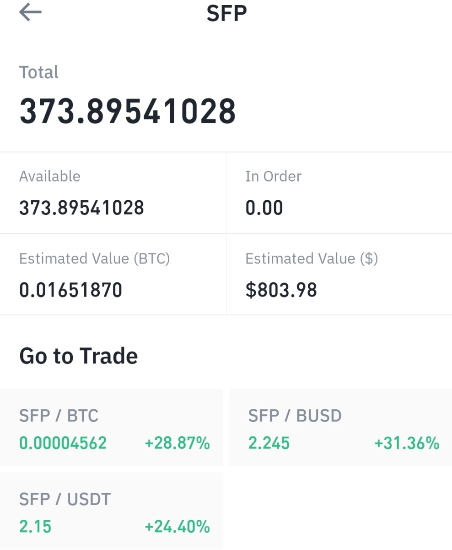The height and width of the screenshot is (550, 452).
Task: Tap the large Total balance 373.89541028
Action: click(x=128, y=111)
